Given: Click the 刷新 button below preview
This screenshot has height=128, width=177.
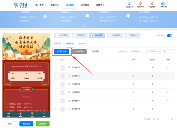Looking at the screenshot, I should 10,124.
